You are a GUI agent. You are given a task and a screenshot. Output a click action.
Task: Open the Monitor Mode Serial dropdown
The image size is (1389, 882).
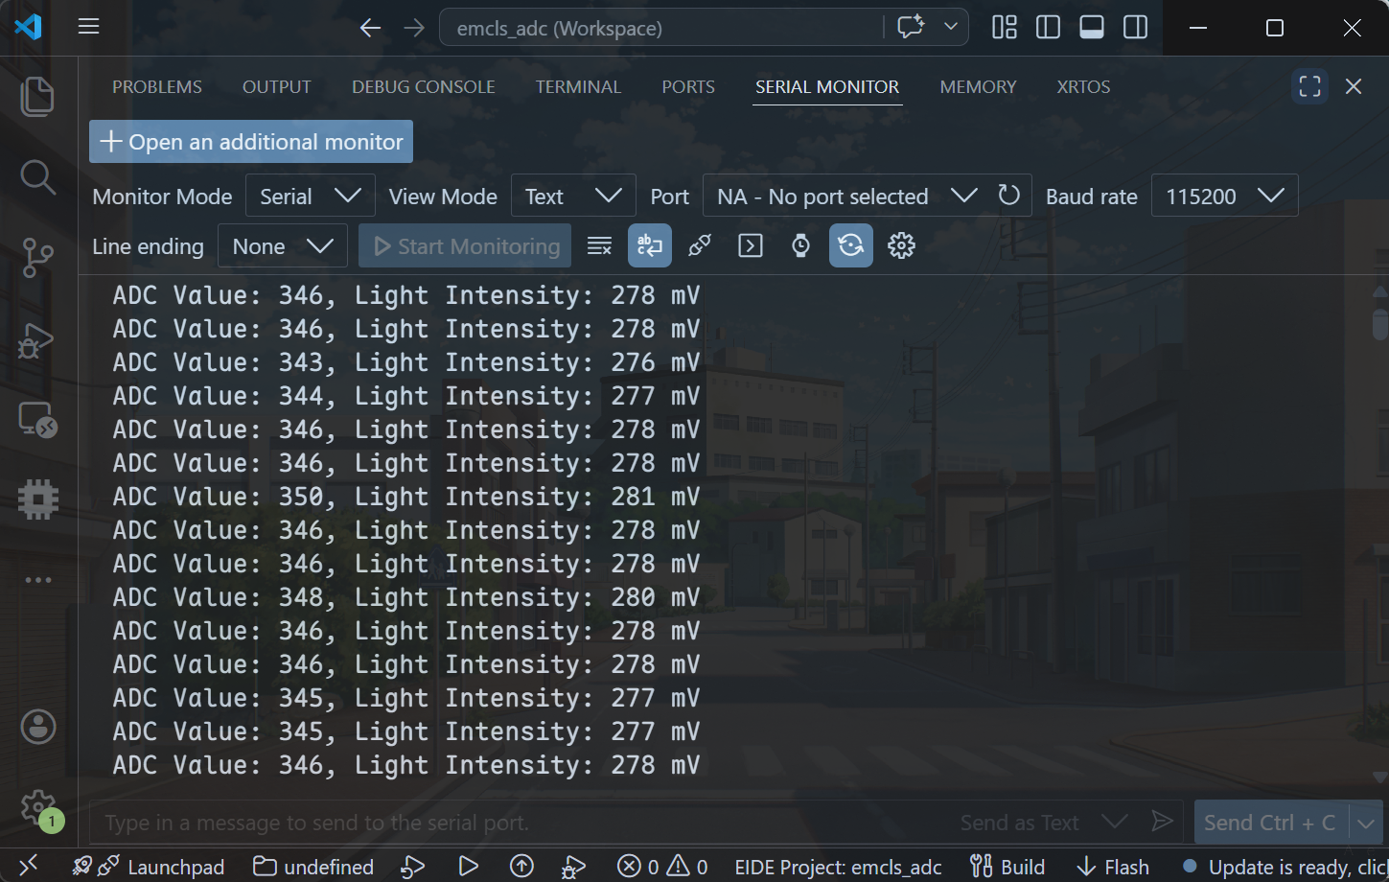311,196
